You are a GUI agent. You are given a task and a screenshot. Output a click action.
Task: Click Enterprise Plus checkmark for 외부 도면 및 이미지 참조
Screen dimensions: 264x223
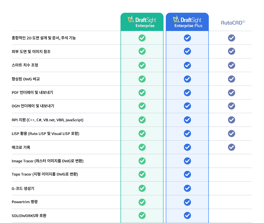tap(187, 51)
